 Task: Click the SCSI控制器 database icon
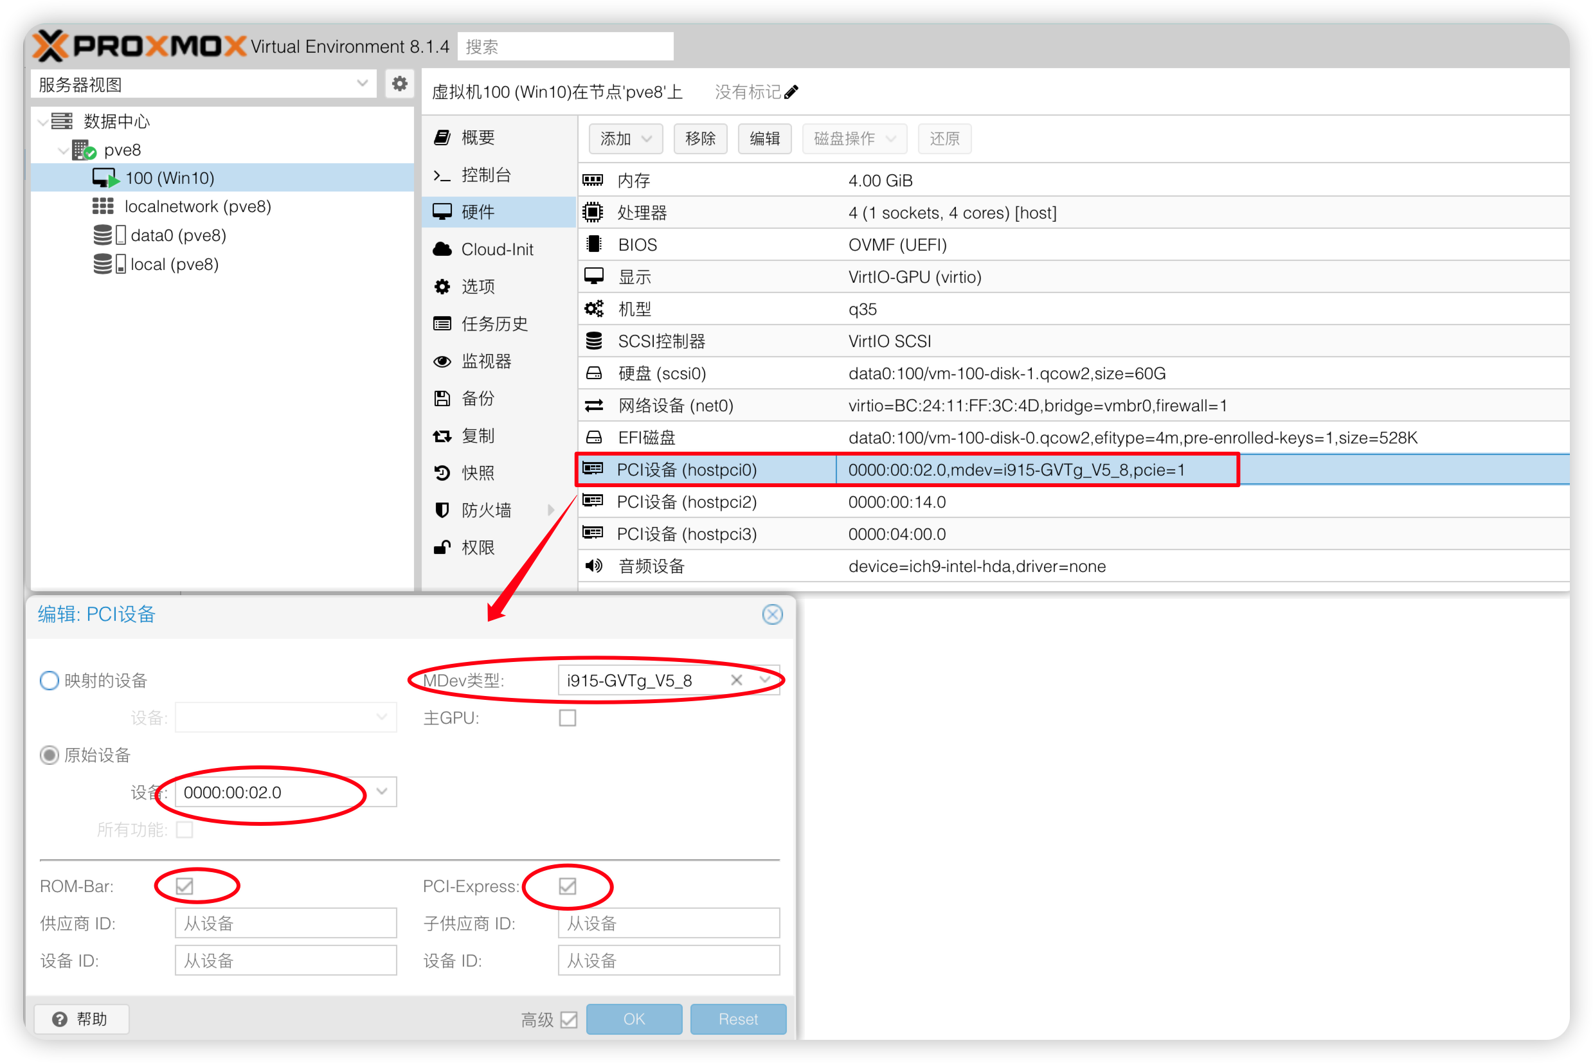click(x=594, y=341)
